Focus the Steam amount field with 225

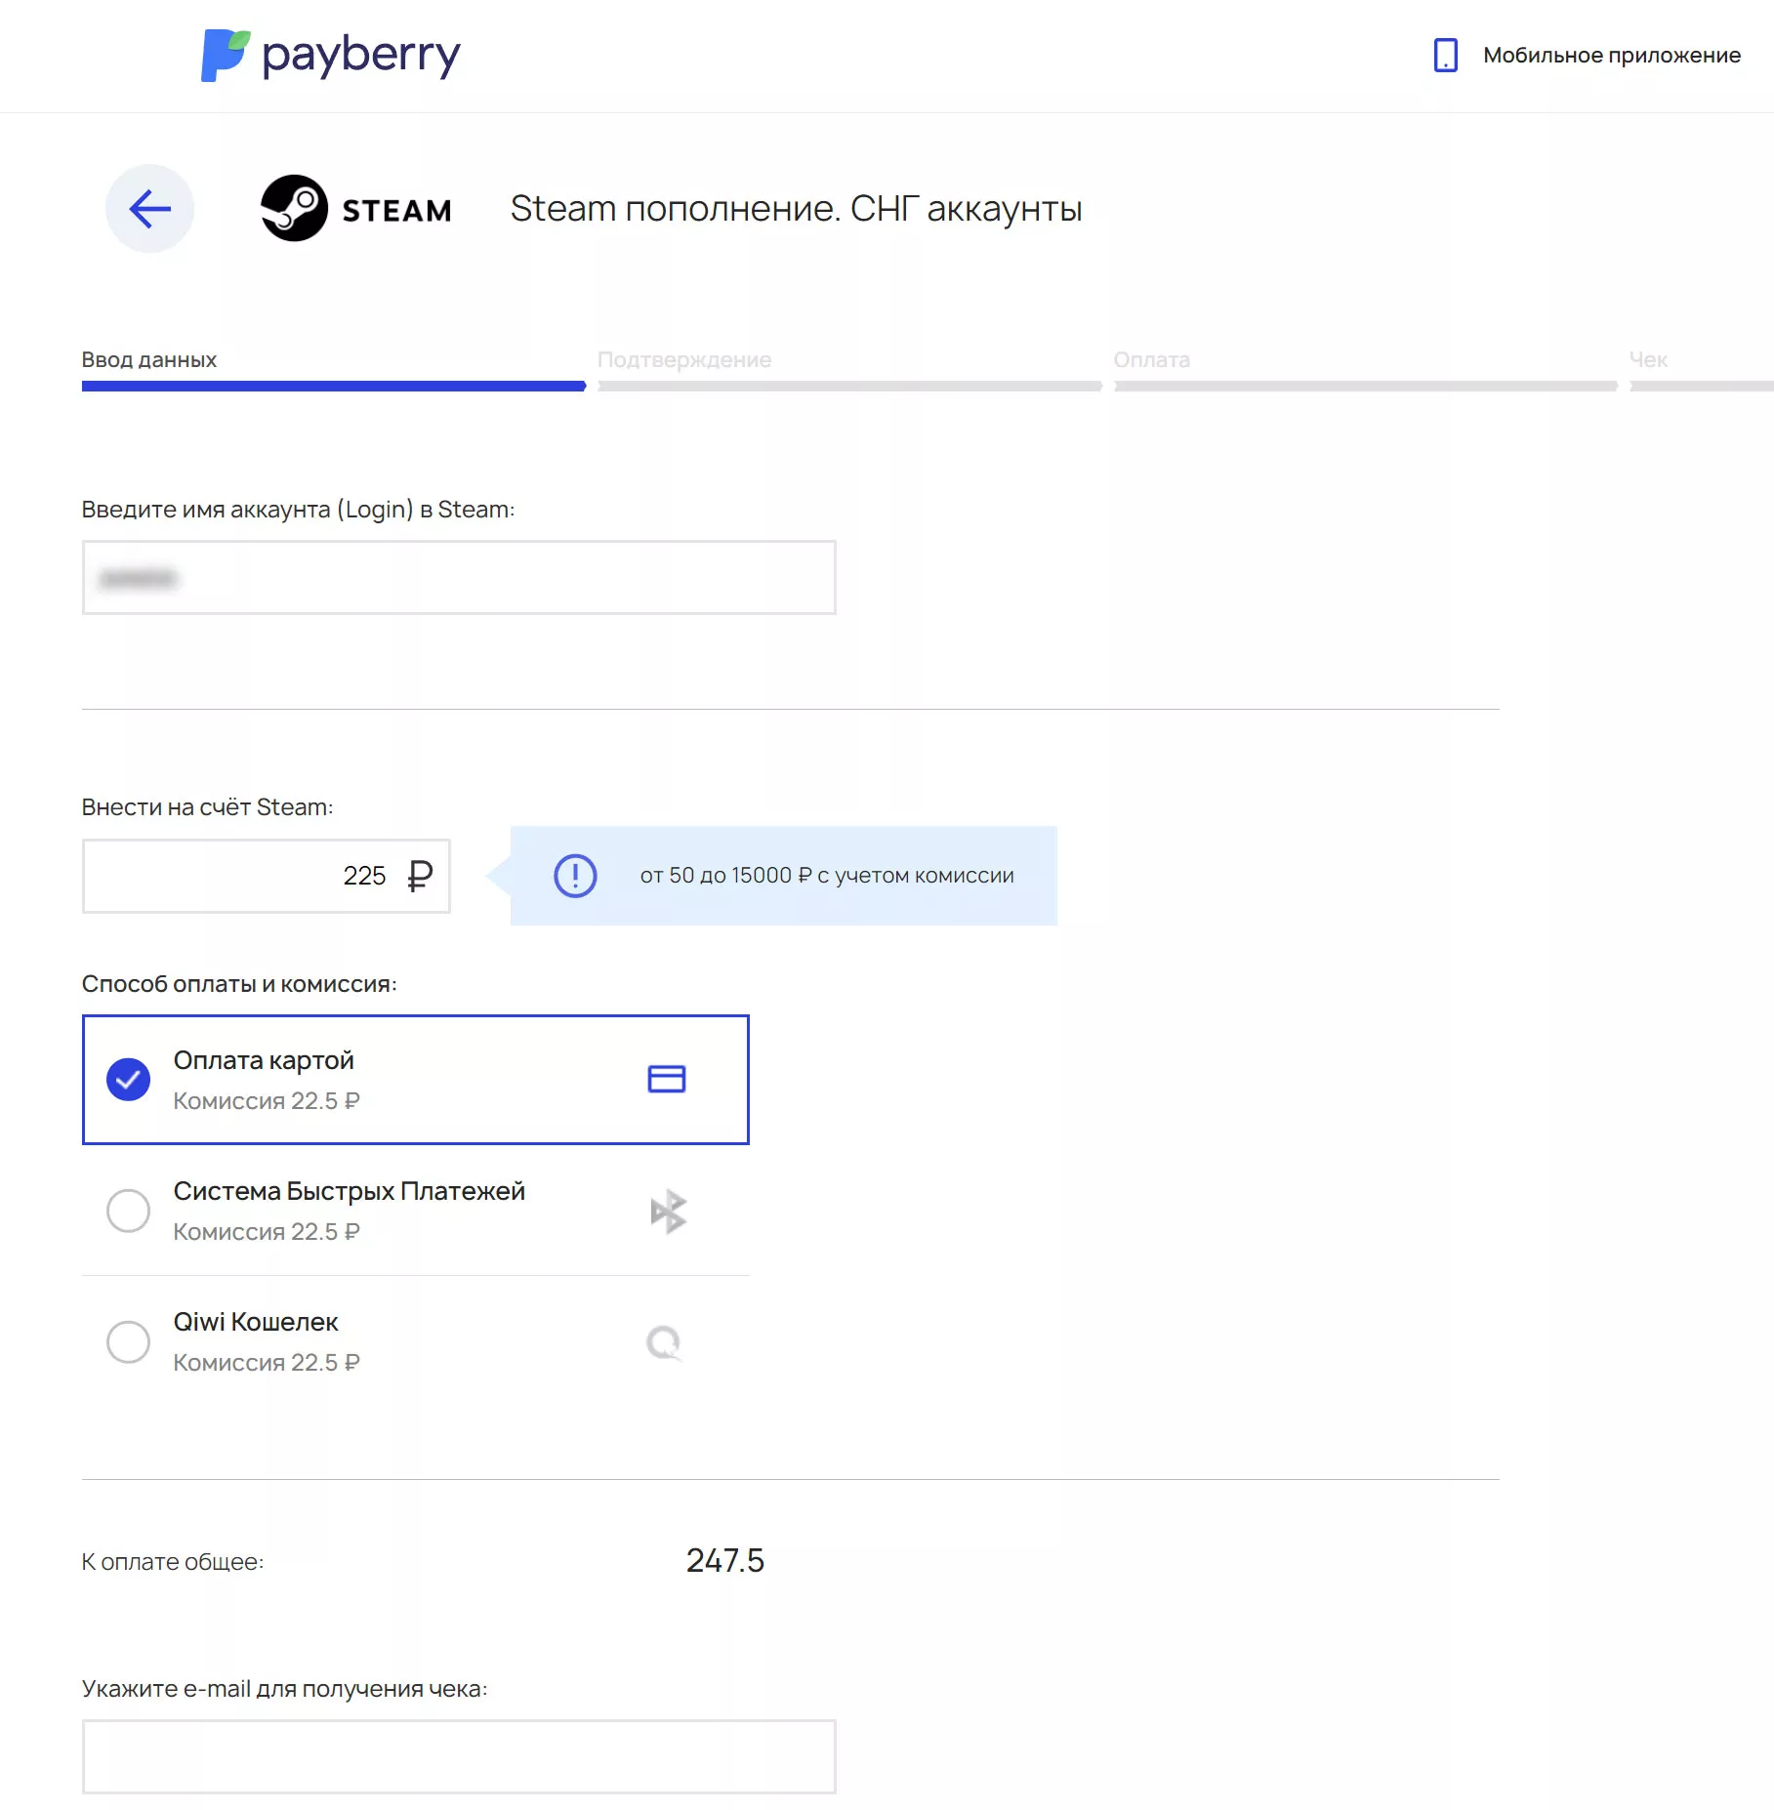point(267,876)
